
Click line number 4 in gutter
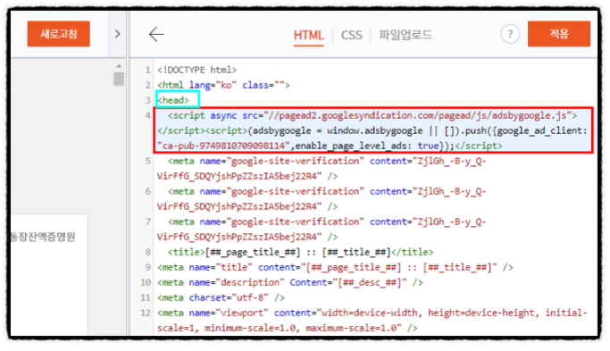click(x=148, y=115)
